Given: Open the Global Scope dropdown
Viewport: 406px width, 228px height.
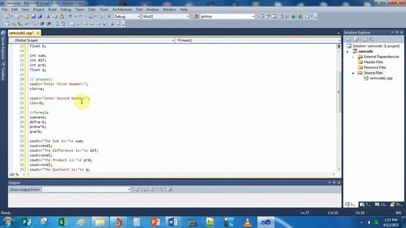Looking at the screenshot, I should (173, 41).
